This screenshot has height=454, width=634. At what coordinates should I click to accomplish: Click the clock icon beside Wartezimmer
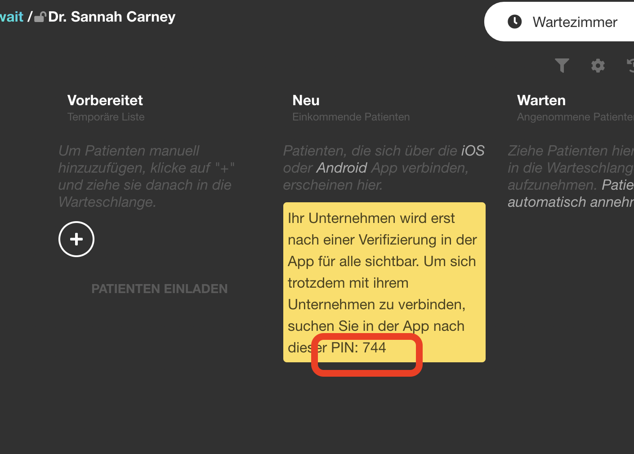[514, 22]
